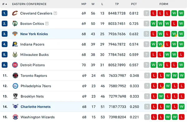Screen dimensions: 187x122
Task: Open the Philadelphia 76ers team link
Action: click(x=36, y=86)
